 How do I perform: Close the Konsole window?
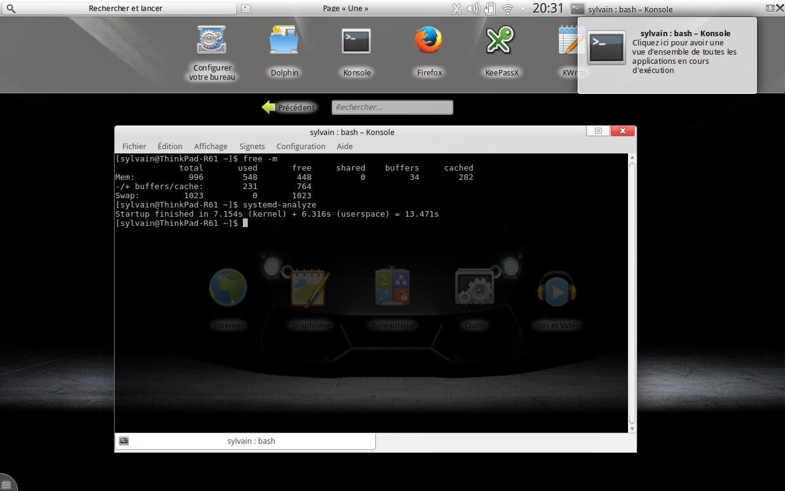(622, 131)
